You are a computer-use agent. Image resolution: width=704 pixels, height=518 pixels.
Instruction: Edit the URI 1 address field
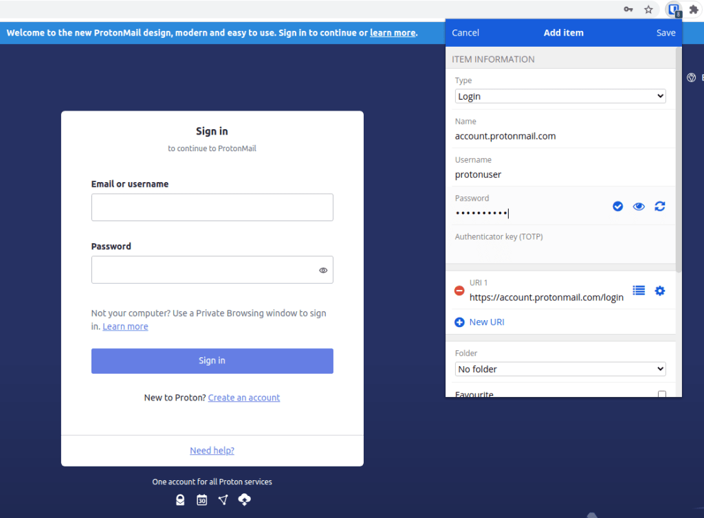tap(547, 297)
